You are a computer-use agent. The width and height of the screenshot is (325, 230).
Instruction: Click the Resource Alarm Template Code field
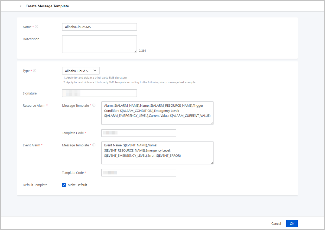pos(139,133)
